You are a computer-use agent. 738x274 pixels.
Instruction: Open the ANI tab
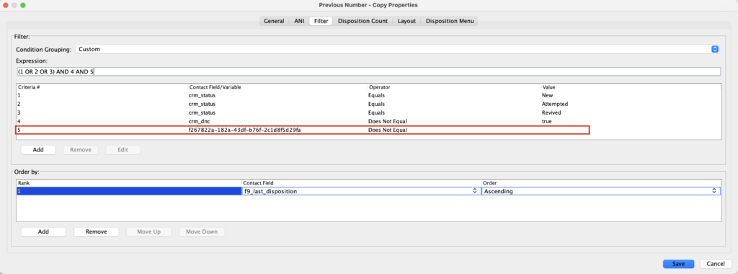(298, 21)
